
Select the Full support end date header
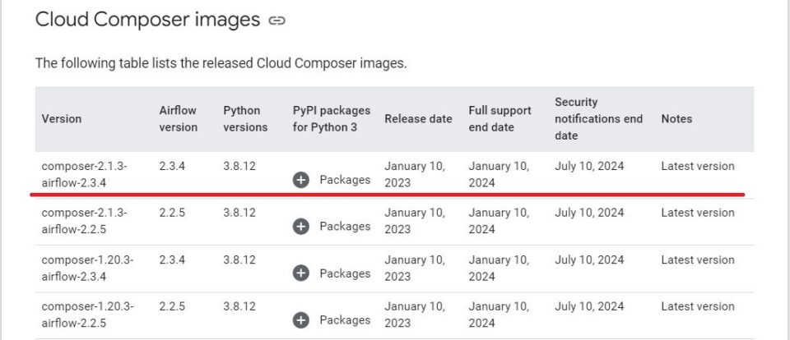[500, 119]
